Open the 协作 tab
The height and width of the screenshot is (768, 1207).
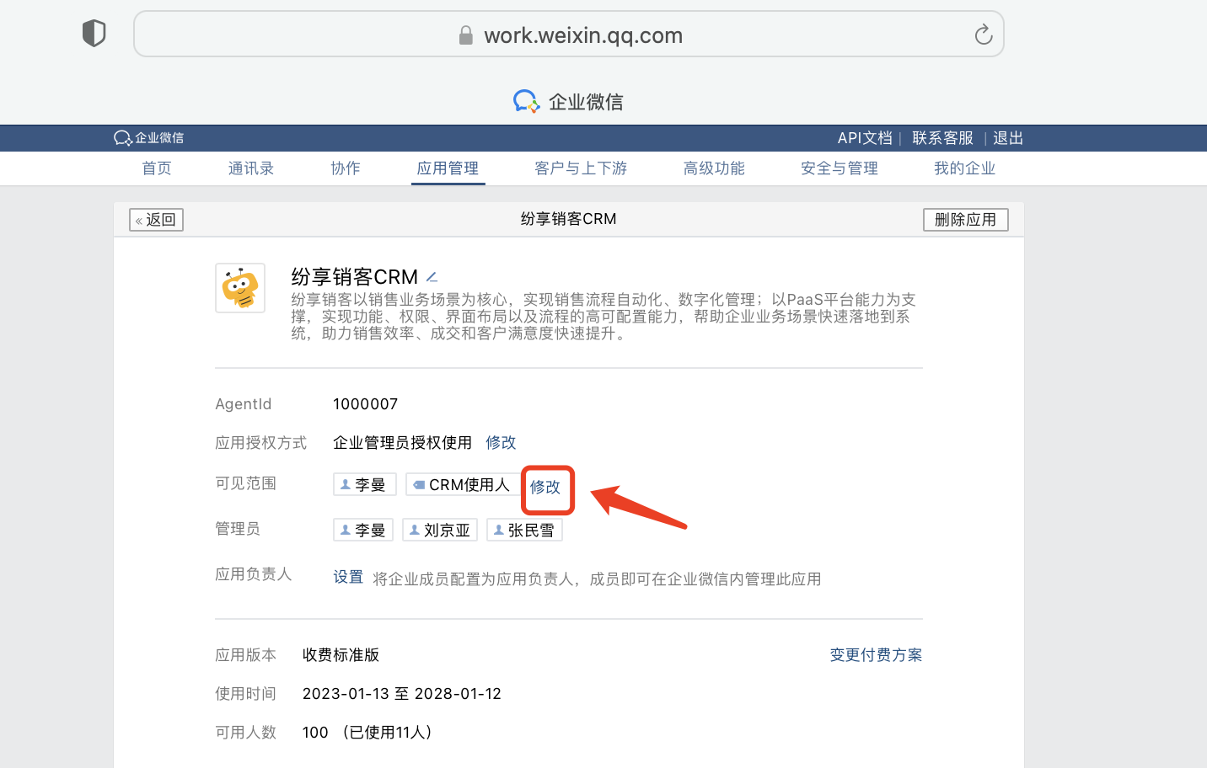(346, 168)
